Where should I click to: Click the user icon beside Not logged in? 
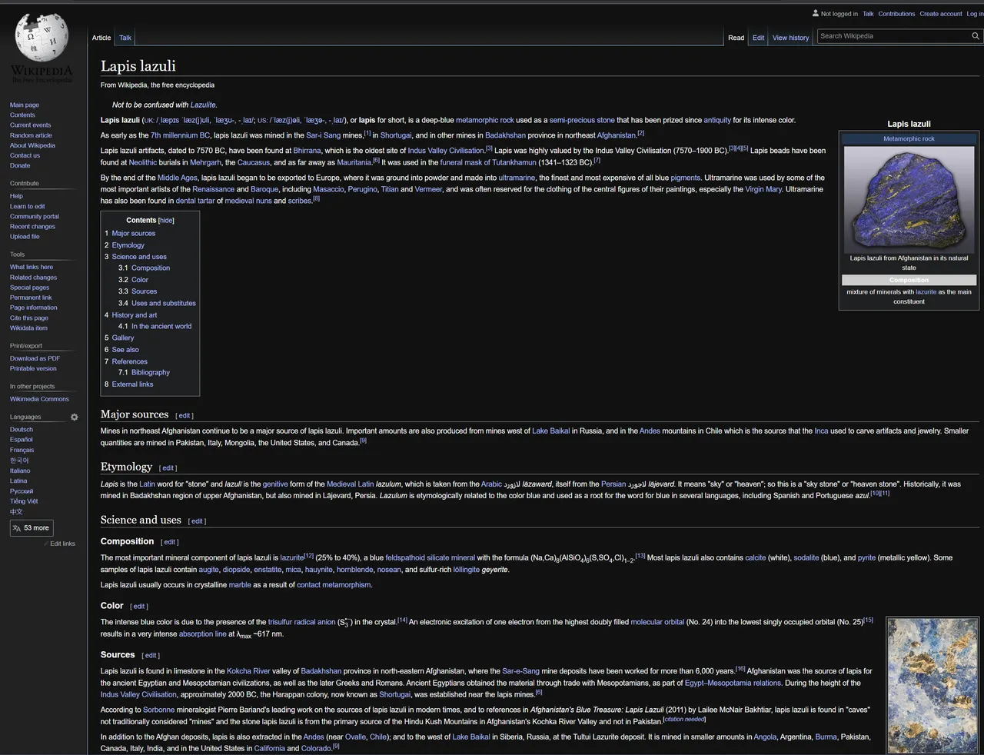[x=816, y=13]
